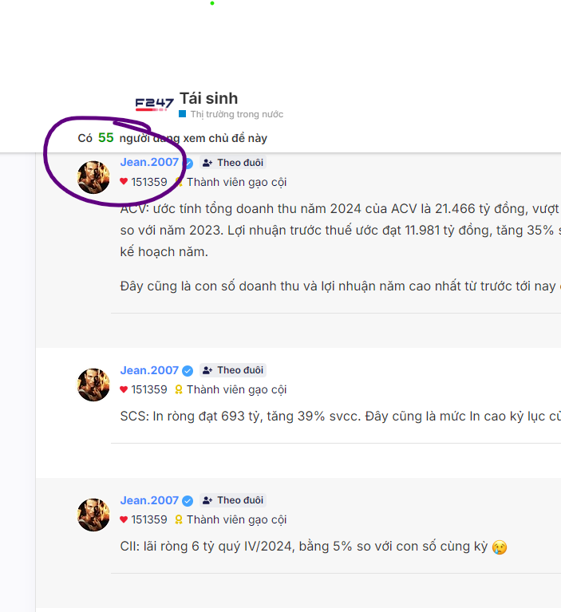Click the red heart icon in the SCS post
This screenshot has width=561, height=612.
124,389
